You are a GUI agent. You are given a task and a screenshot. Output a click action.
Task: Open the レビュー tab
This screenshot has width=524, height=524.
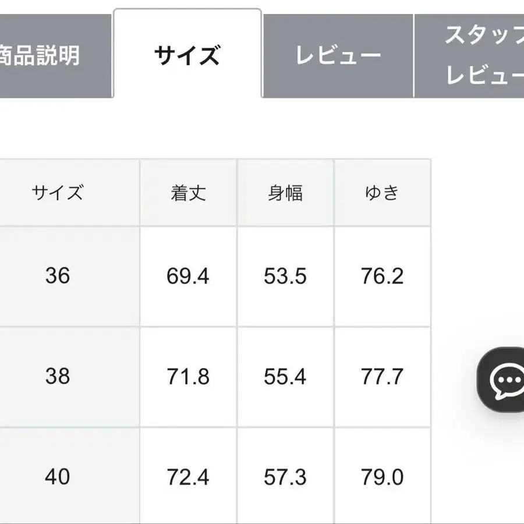[x=338, y=56]
